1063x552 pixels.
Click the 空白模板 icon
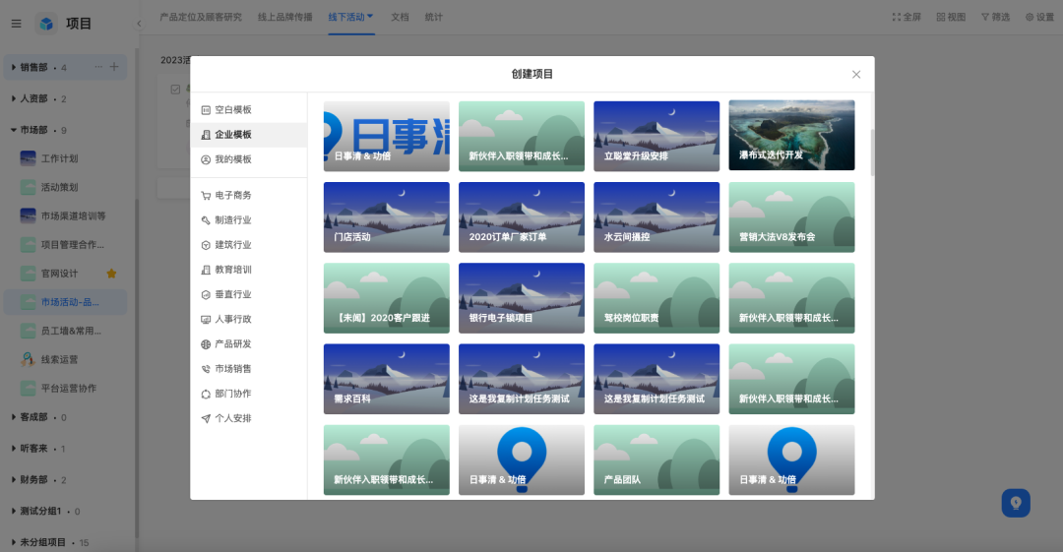point(206,110)
